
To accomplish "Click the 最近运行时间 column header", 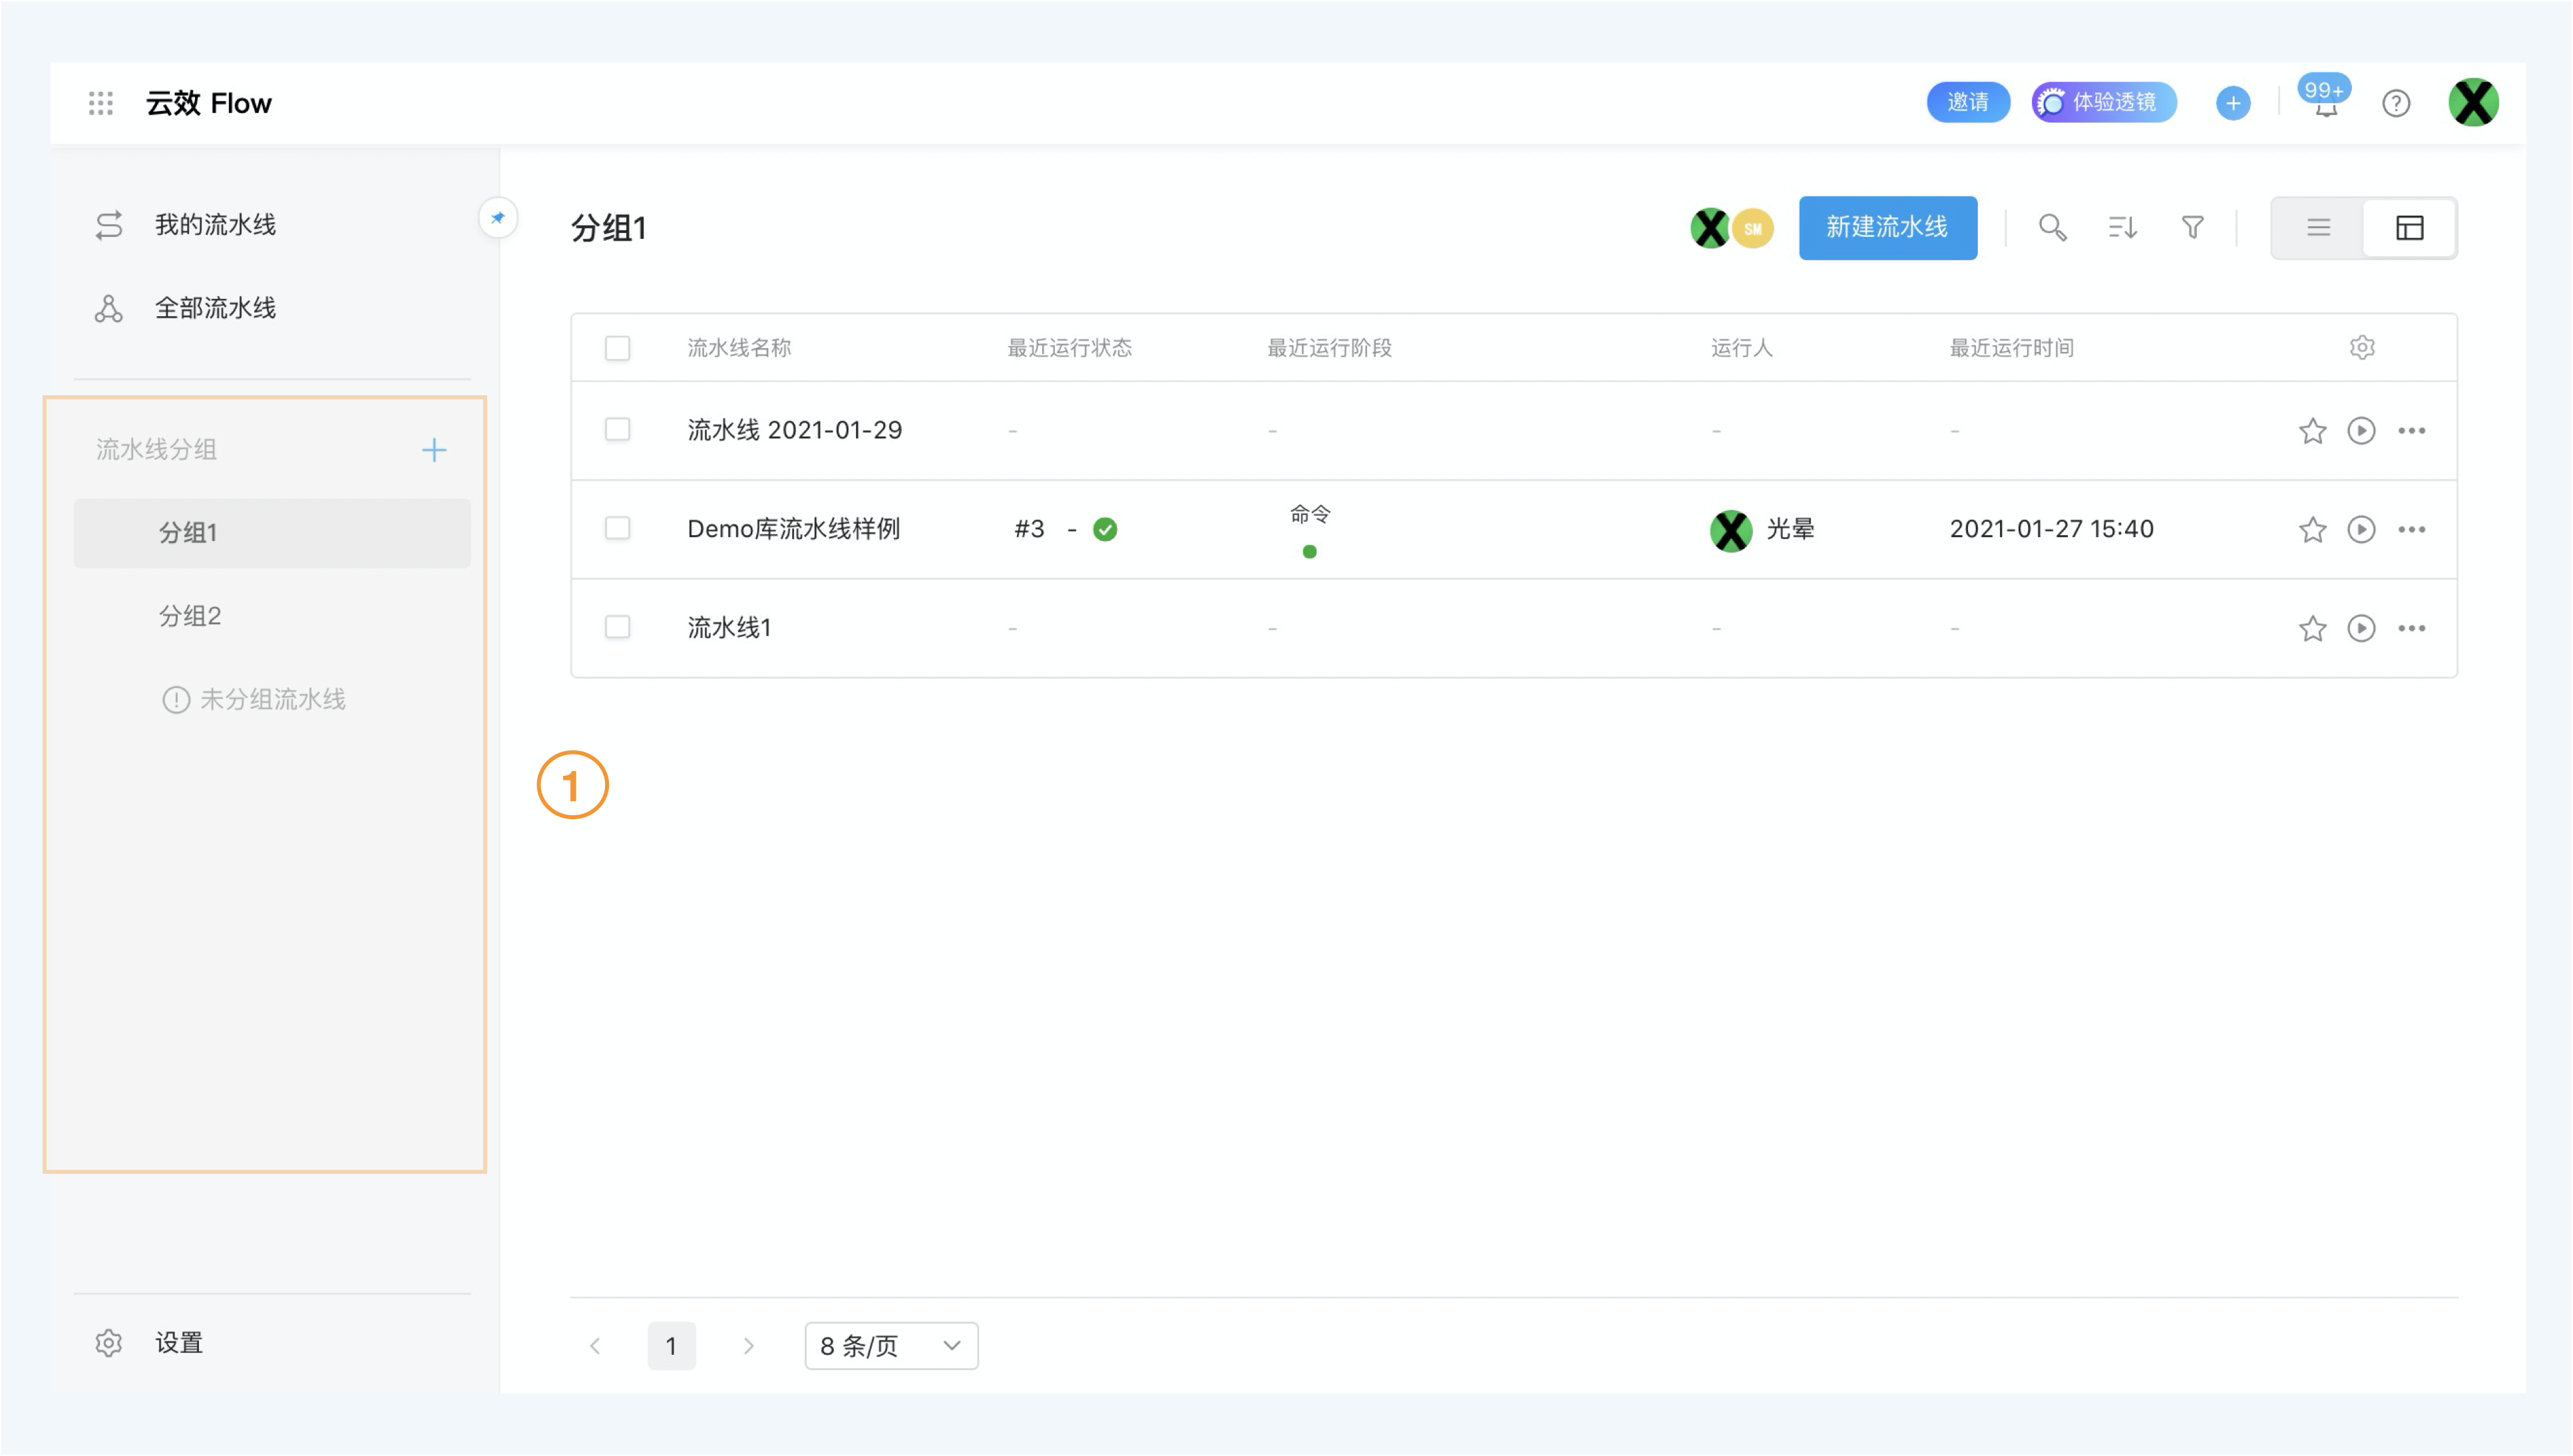I will tap(2011, 348).
